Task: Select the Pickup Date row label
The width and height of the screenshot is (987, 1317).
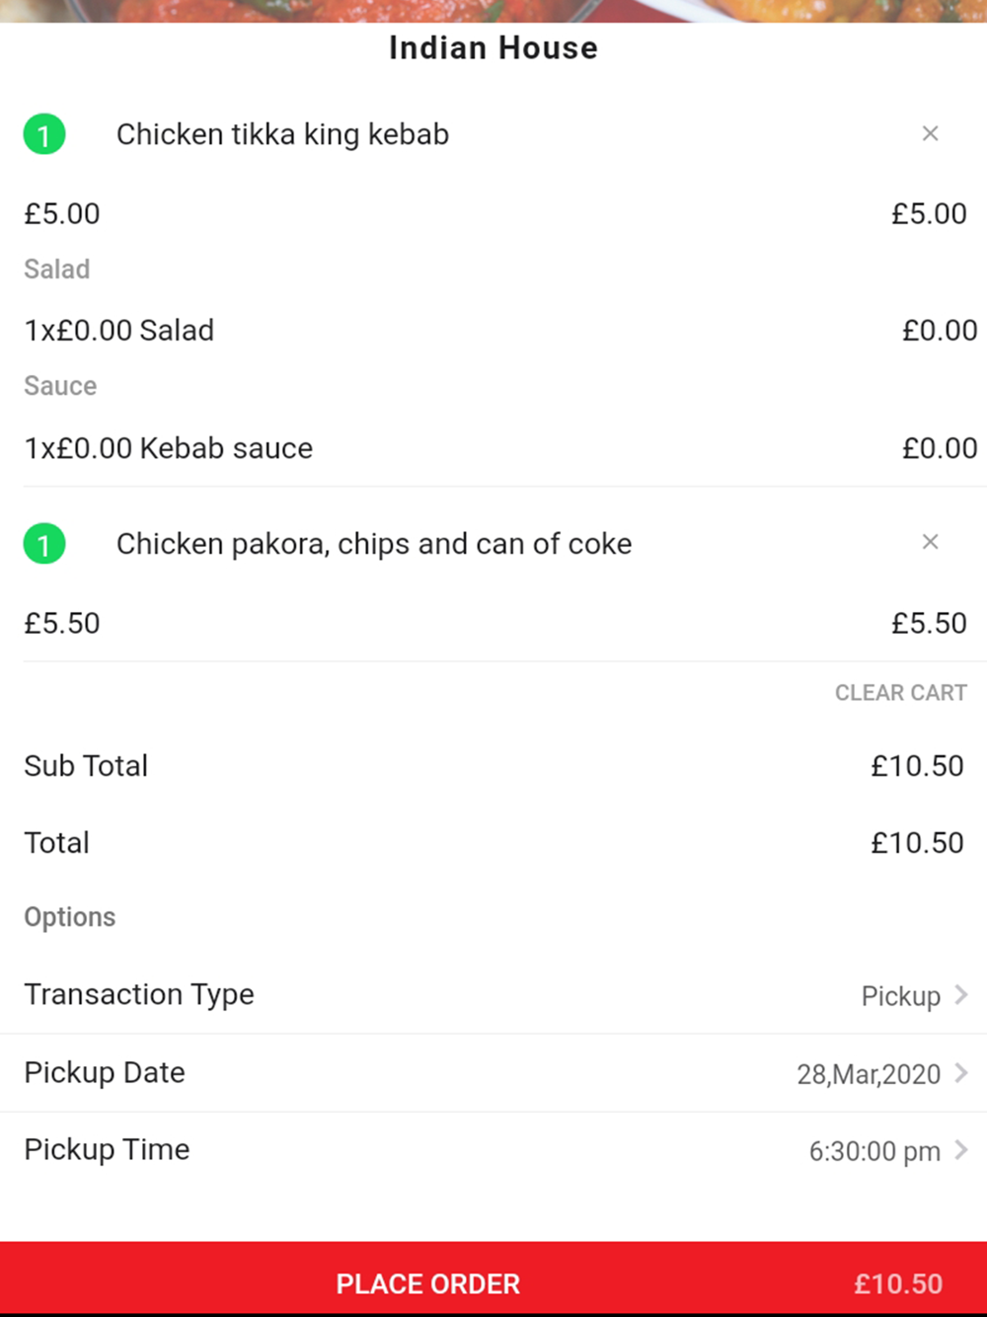Action: tap(105, 1072)
